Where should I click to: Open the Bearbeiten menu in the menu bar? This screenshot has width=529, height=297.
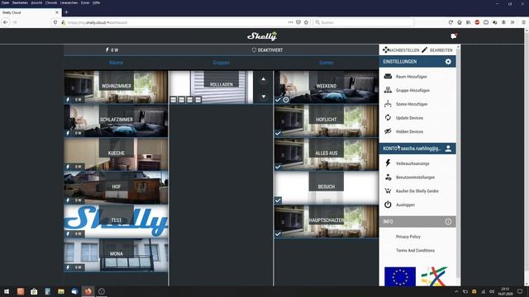click(x=20, y=2)
